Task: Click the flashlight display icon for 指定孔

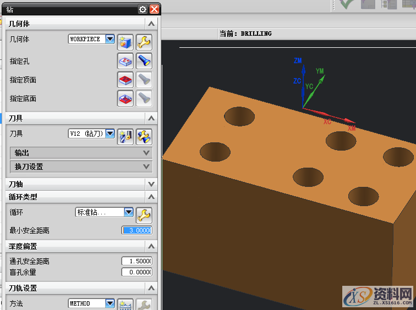Action: click(144, 60)
